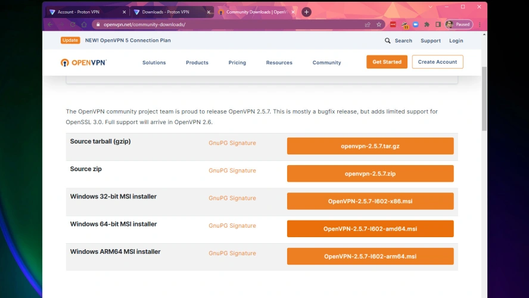Viewport: 529px width, 298px height.
Task: Open the Resources navigation menu
Action: (x=279, y=63)
